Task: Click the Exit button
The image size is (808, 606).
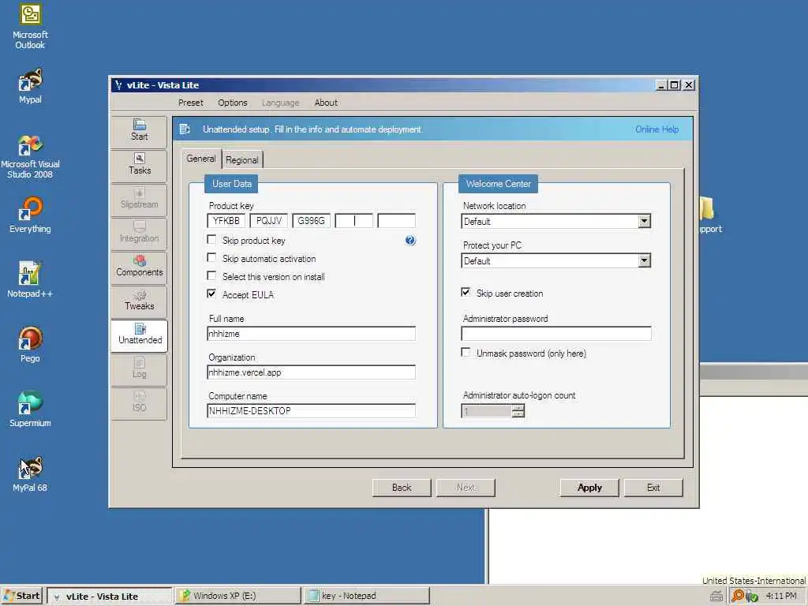Action: tap(653, 488)
